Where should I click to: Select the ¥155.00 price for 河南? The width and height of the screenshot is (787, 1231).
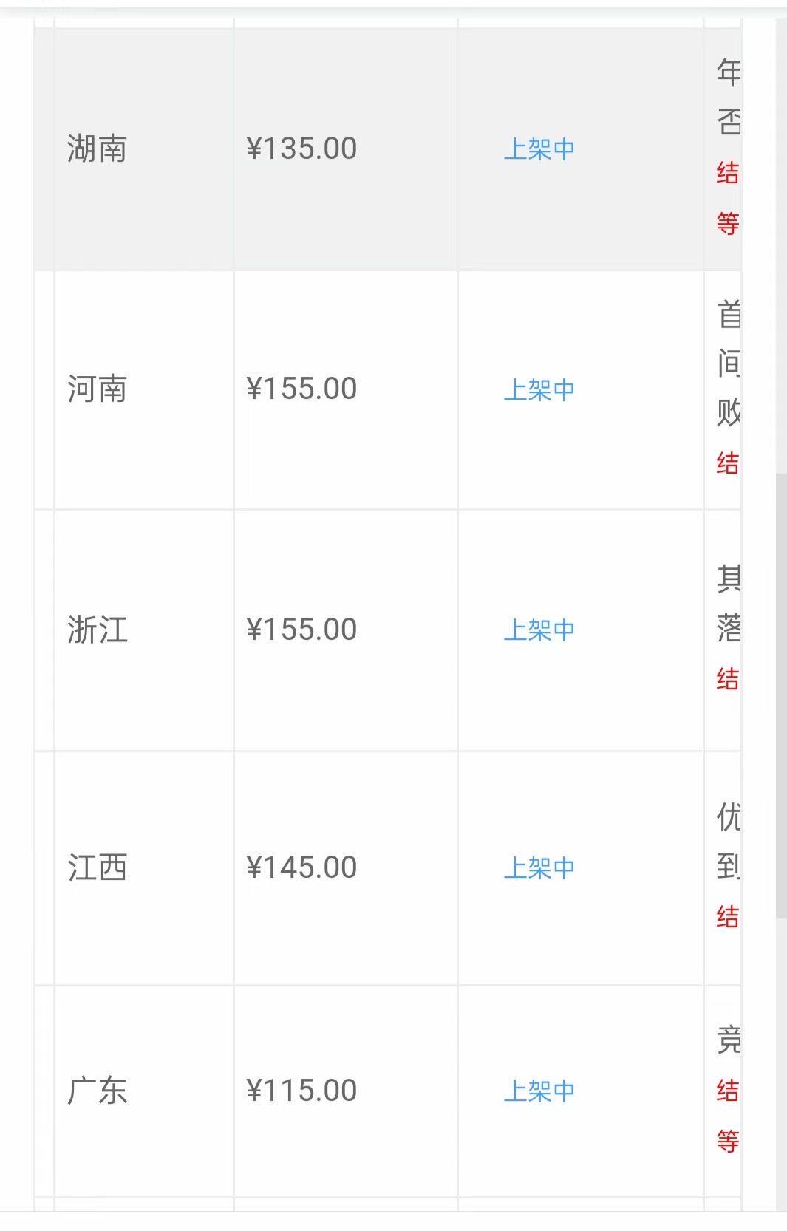coord(301,389)
